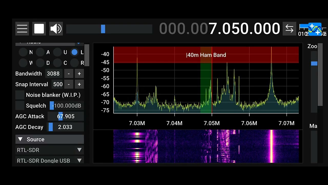The height and width of the screenshot is (185, 328).
Task: Click the 7.07M frequency scale label
Action: click(x=286, y=123)
